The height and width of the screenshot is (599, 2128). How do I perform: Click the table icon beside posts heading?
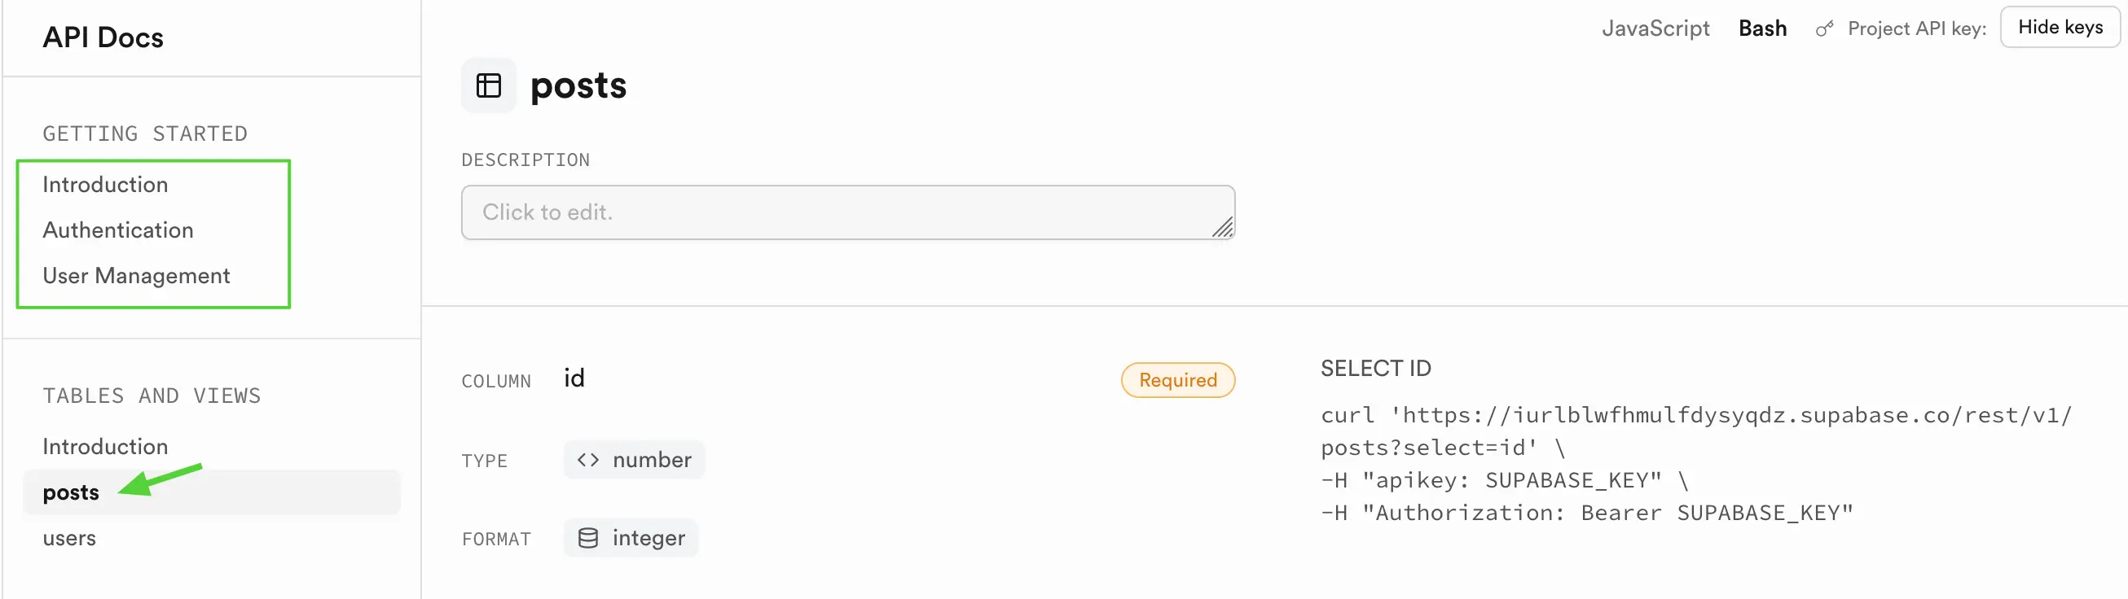[489, 85]
